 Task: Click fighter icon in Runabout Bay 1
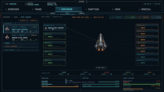click(x=46, y=28)
